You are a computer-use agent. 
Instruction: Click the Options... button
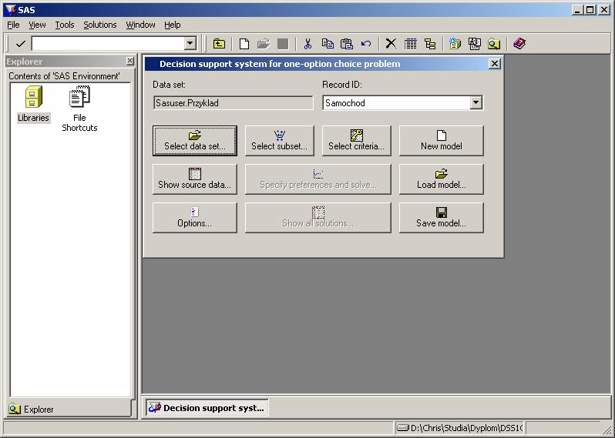tap(195, 217)
